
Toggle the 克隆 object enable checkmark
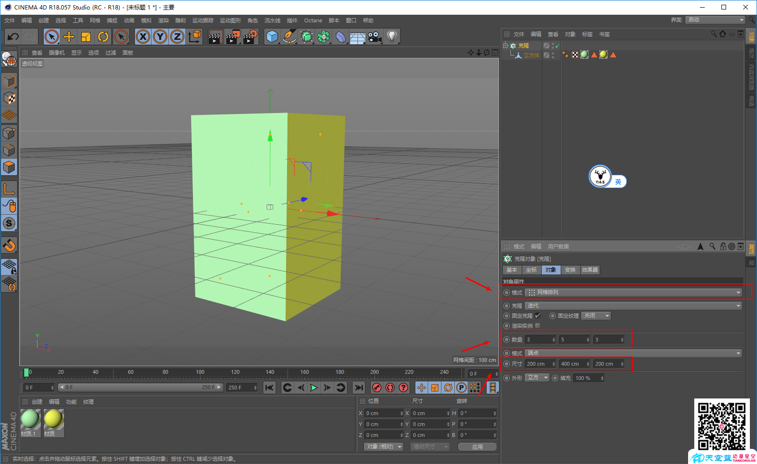coord(557,46)
